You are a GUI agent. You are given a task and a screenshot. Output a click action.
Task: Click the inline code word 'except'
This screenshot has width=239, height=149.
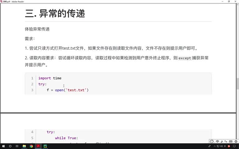pos(185,58)
